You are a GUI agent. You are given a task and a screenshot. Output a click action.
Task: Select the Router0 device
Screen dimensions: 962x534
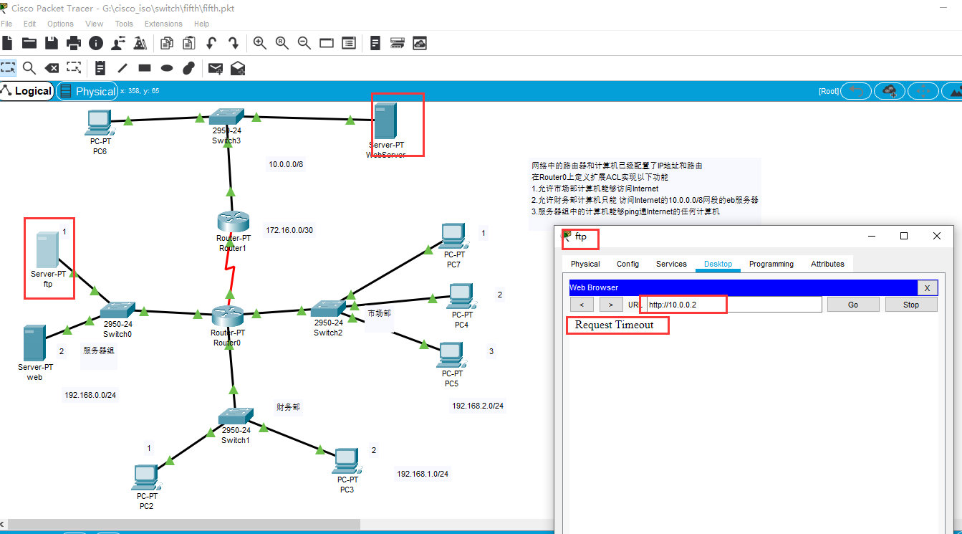point(229,317)
